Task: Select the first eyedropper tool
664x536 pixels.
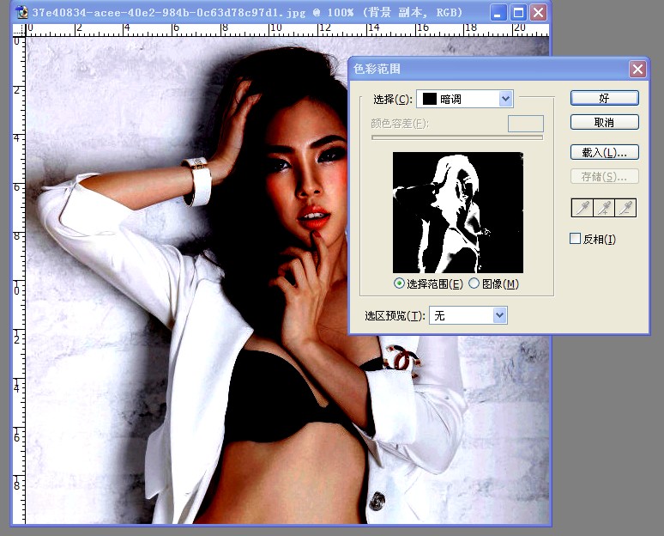Action: [583, 208]
